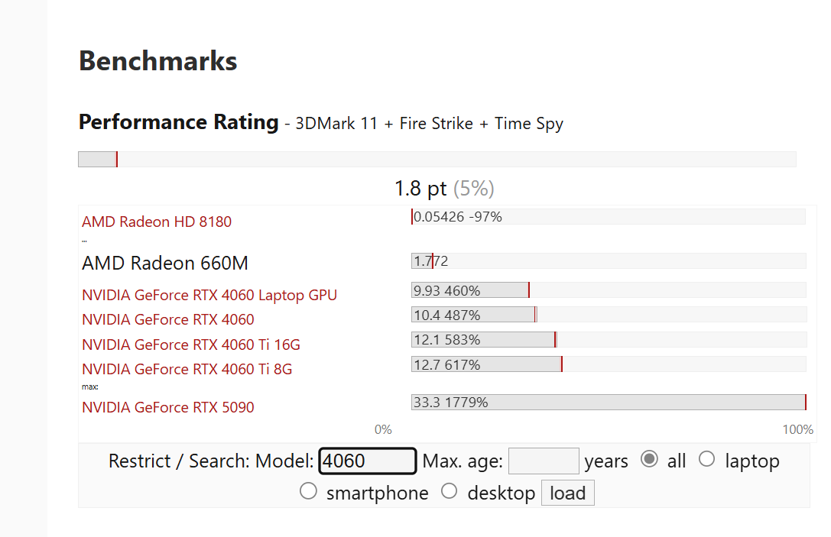Open the AMD Radeon HD 8180 link
Viewport: 831px width, 537px height.
click(157, 222)
